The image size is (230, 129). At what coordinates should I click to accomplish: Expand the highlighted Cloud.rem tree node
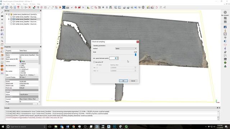click(x=9, y=19)
